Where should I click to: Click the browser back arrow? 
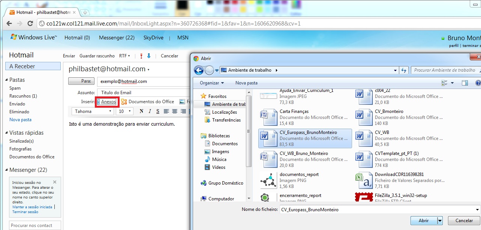[x=9, y=24]
